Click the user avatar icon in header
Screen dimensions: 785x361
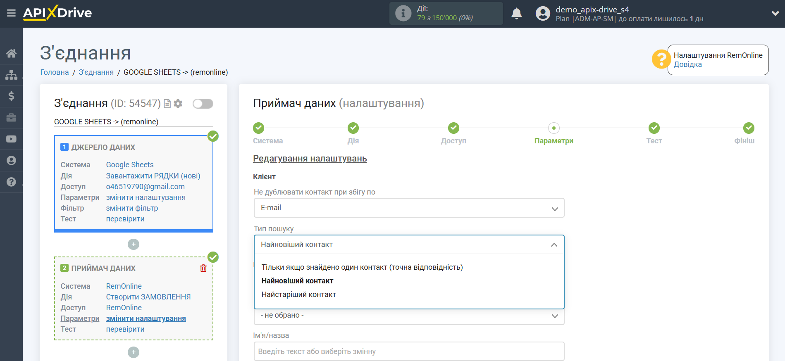(543, 14)
